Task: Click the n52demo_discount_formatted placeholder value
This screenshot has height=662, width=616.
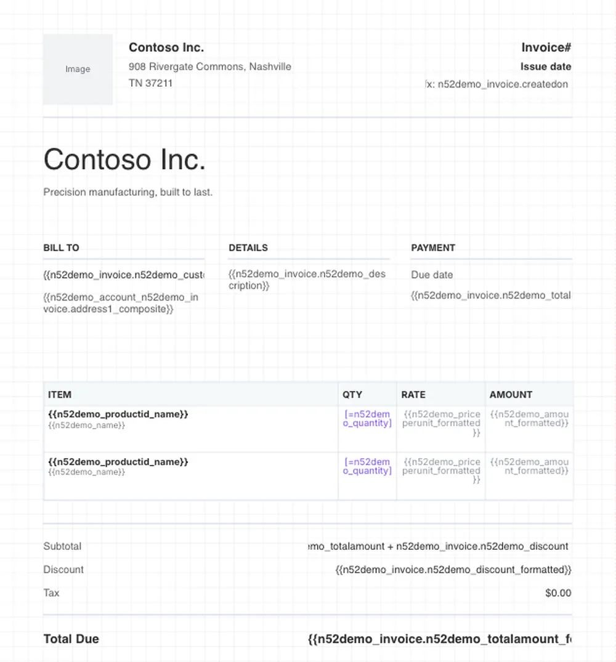Action: click(453, 570)
